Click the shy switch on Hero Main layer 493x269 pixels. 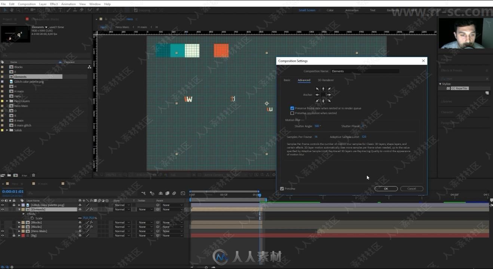(x=80, y=231)
